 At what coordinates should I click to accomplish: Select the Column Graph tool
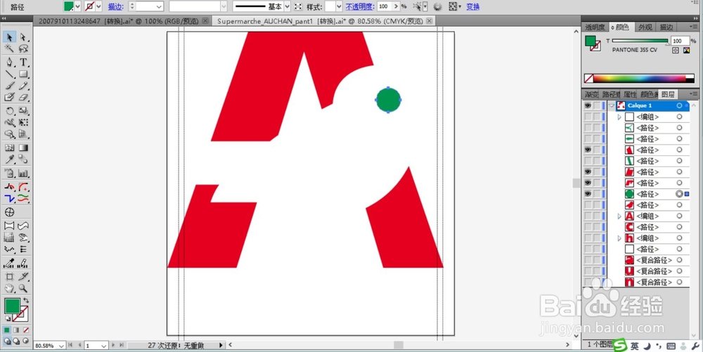click(x=23, y=174)
